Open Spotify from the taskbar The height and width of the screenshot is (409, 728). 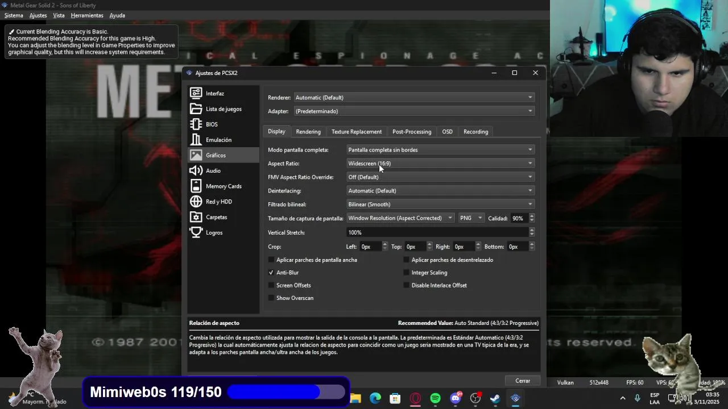(435, 398)
